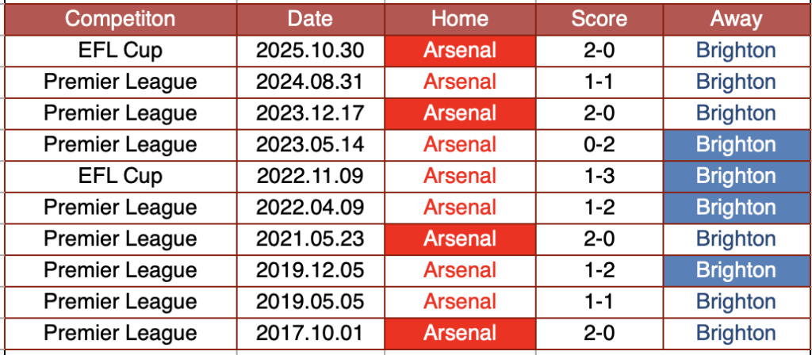Click the 0-2 score cell
This screenshot has width=812, height=355.
[599, 144]
